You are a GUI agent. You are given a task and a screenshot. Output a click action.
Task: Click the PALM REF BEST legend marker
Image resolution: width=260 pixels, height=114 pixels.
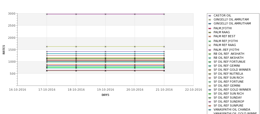(x=210, y=36)
